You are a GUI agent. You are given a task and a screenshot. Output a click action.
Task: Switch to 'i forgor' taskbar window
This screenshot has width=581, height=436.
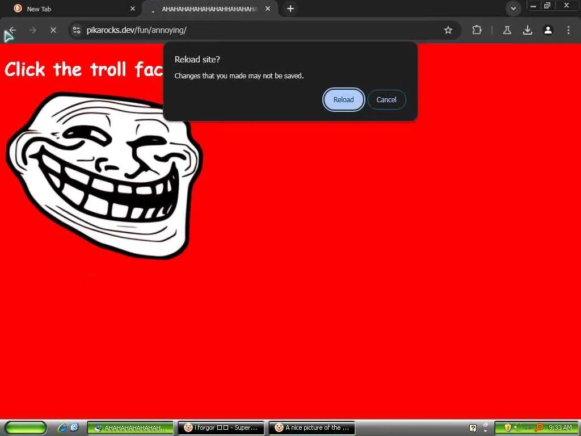tap(221, 428)
